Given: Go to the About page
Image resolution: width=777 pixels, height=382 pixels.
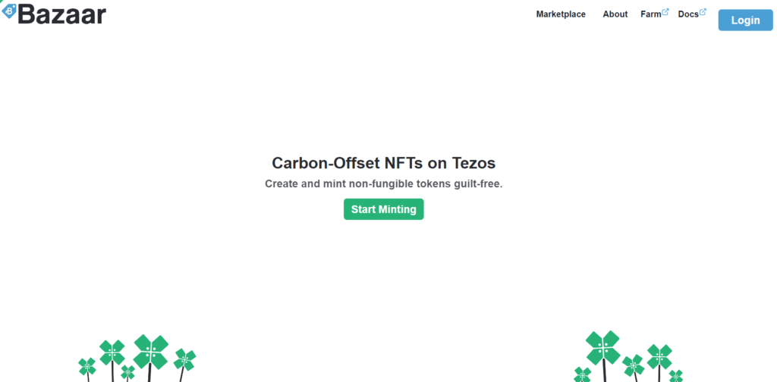Looking at the screenshot, I should pos(615,14).
